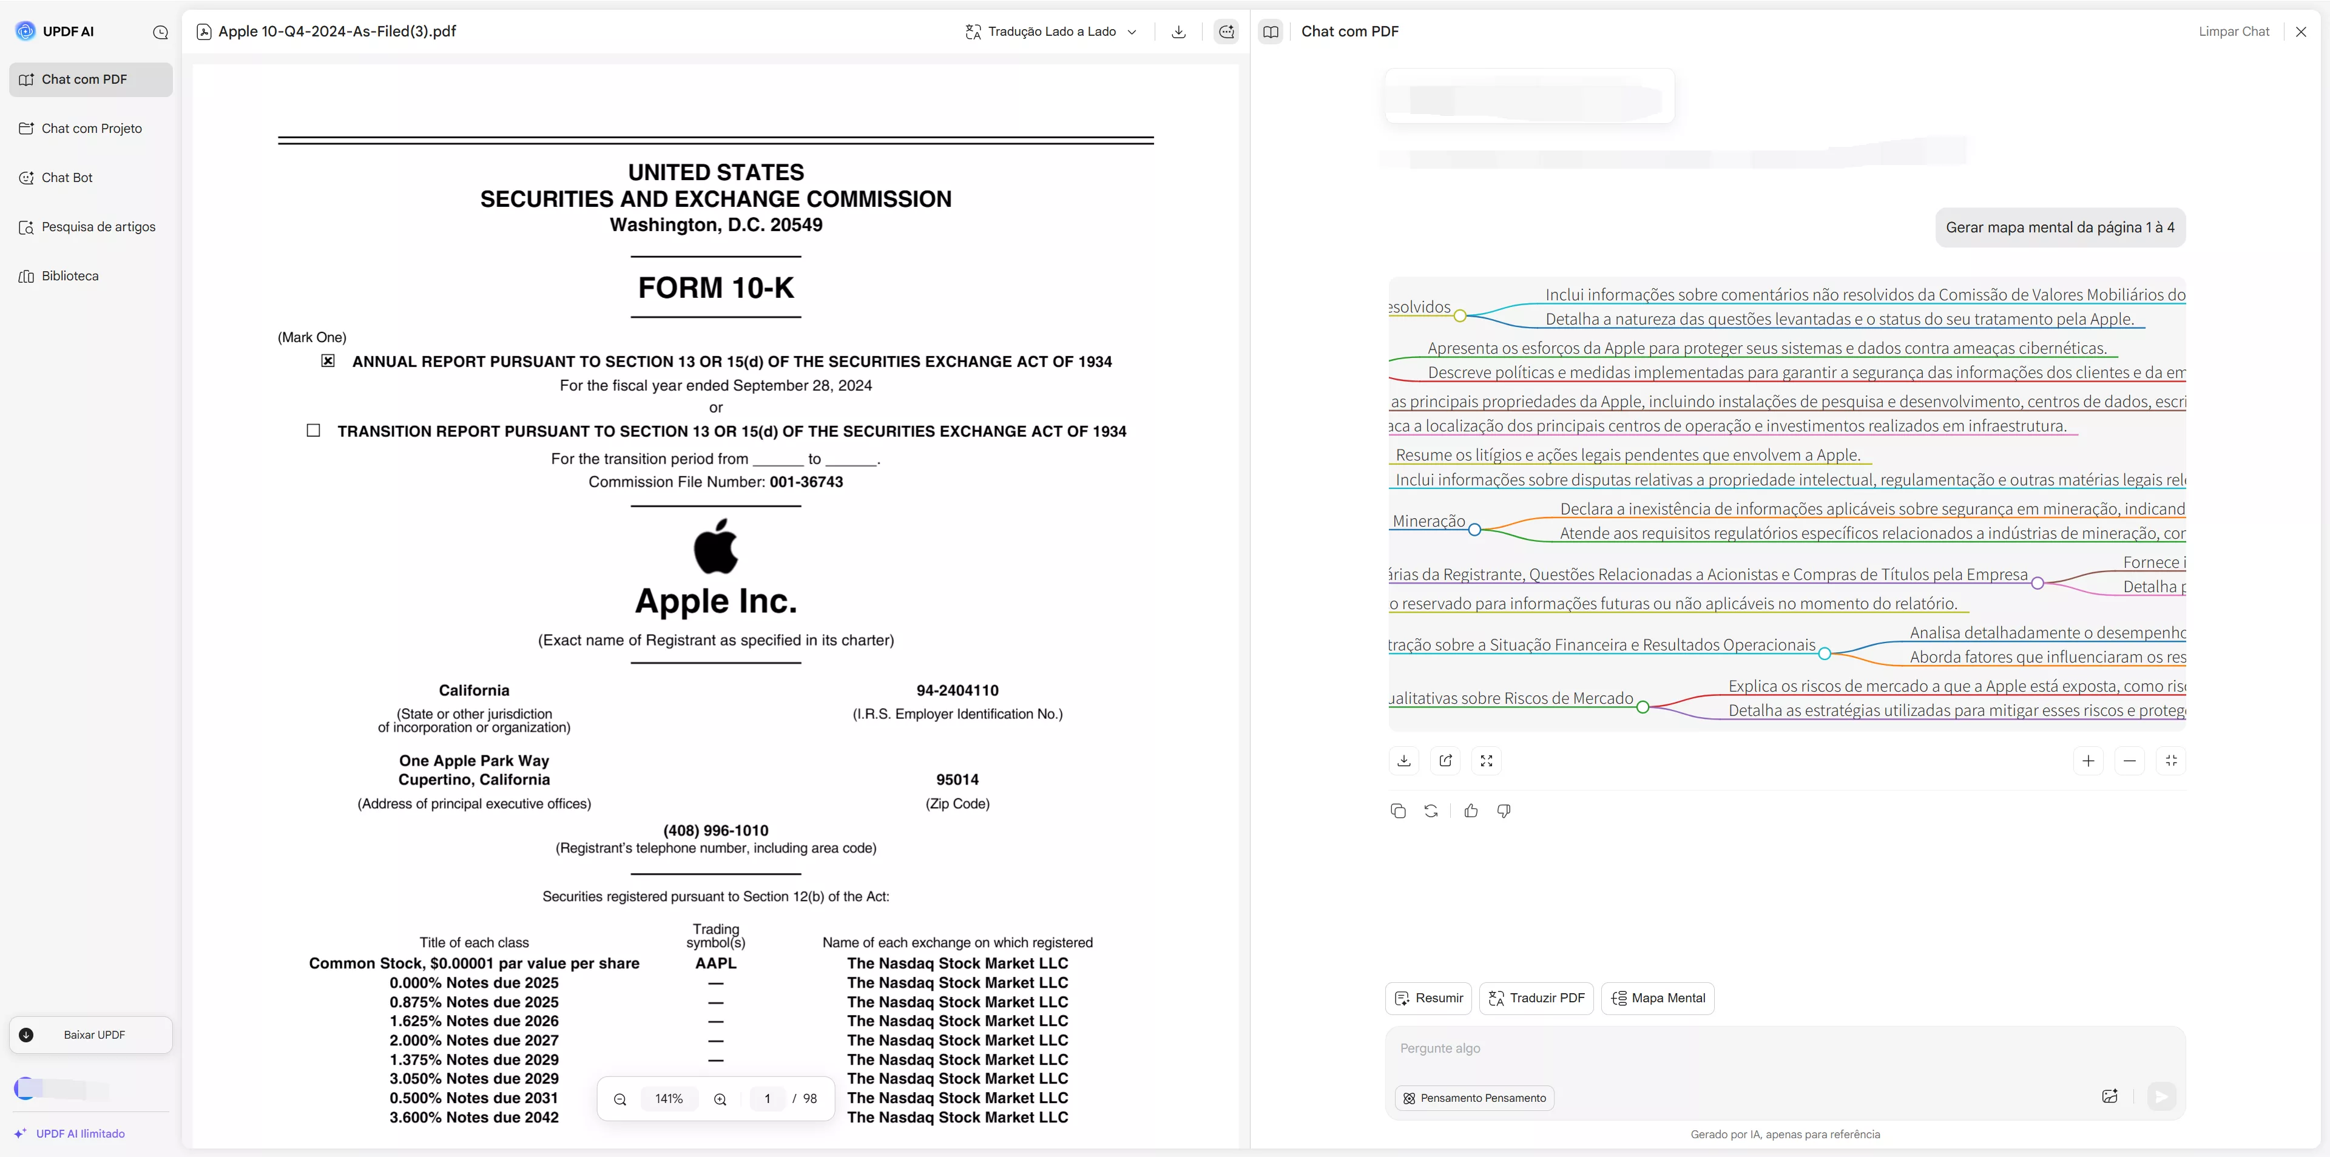Open Tradução Lado a Lado dropdown
Image resolution: width=2330 pixels, height=1157 pixels.
(x=1051, y=32)
